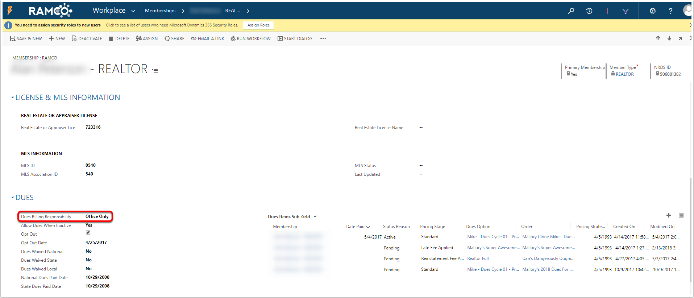
Task: Click the info icon in notification bar
Action: tap(8, 25)
